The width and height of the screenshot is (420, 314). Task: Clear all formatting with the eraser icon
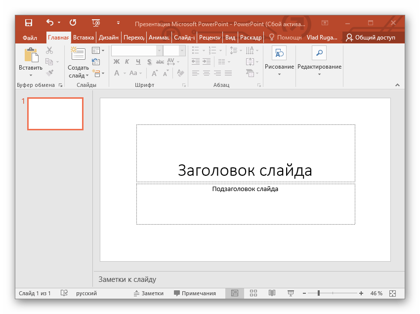click(180, 73)
